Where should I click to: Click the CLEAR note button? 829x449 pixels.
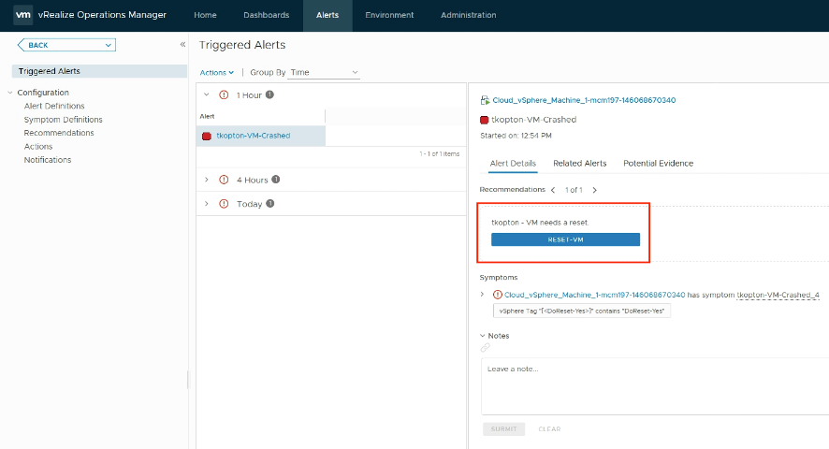click(549, 429)
